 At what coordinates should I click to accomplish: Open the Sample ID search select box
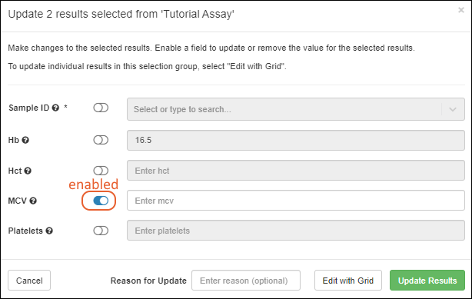pos(296,109)
